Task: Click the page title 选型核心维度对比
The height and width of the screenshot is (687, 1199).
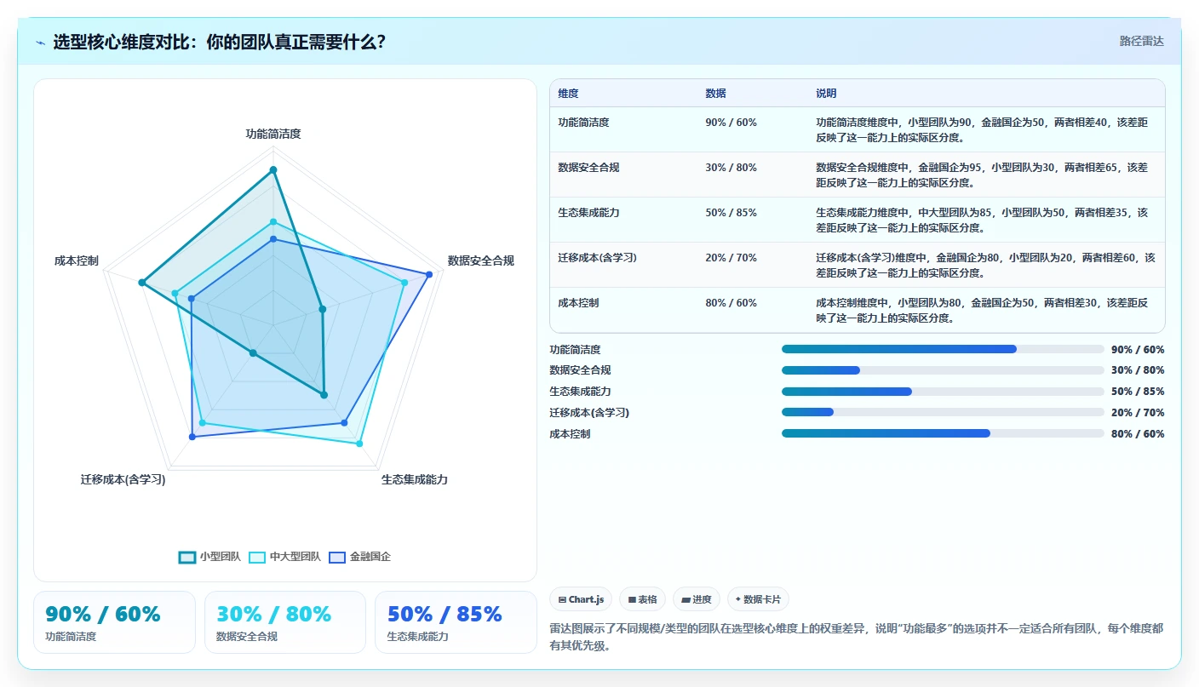Action: (219, 42)
